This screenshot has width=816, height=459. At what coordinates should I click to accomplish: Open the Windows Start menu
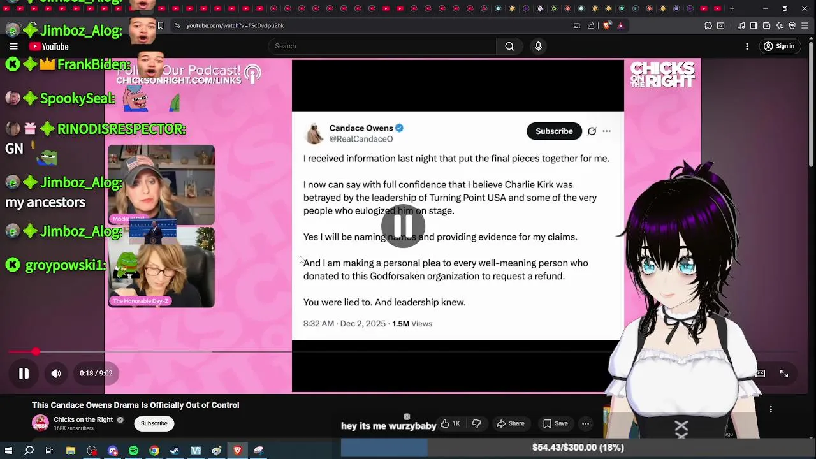pos(8,451)
